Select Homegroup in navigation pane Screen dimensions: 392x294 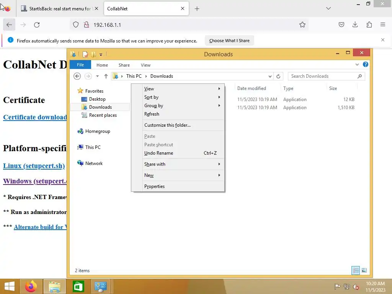tap(98, 131)
